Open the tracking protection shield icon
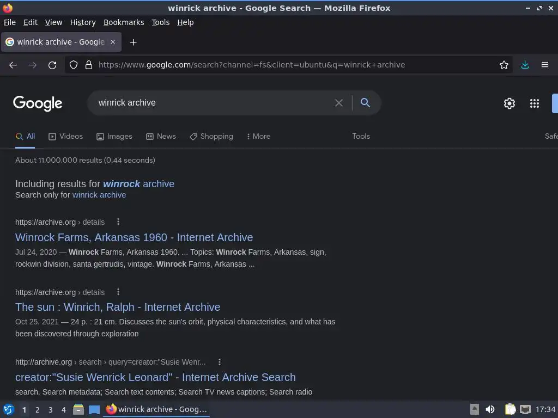The height and width of the screenshot is (418, 558). tap(74, 65)
